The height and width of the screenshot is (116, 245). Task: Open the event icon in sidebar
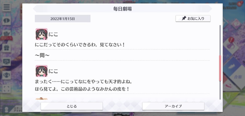tap(7, 35)
